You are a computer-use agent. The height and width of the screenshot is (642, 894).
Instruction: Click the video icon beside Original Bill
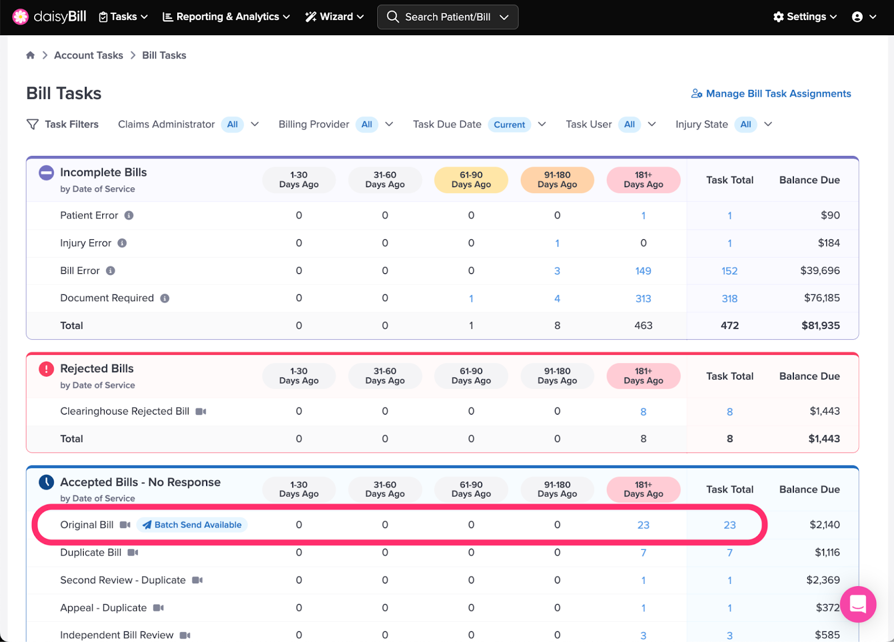125,525
